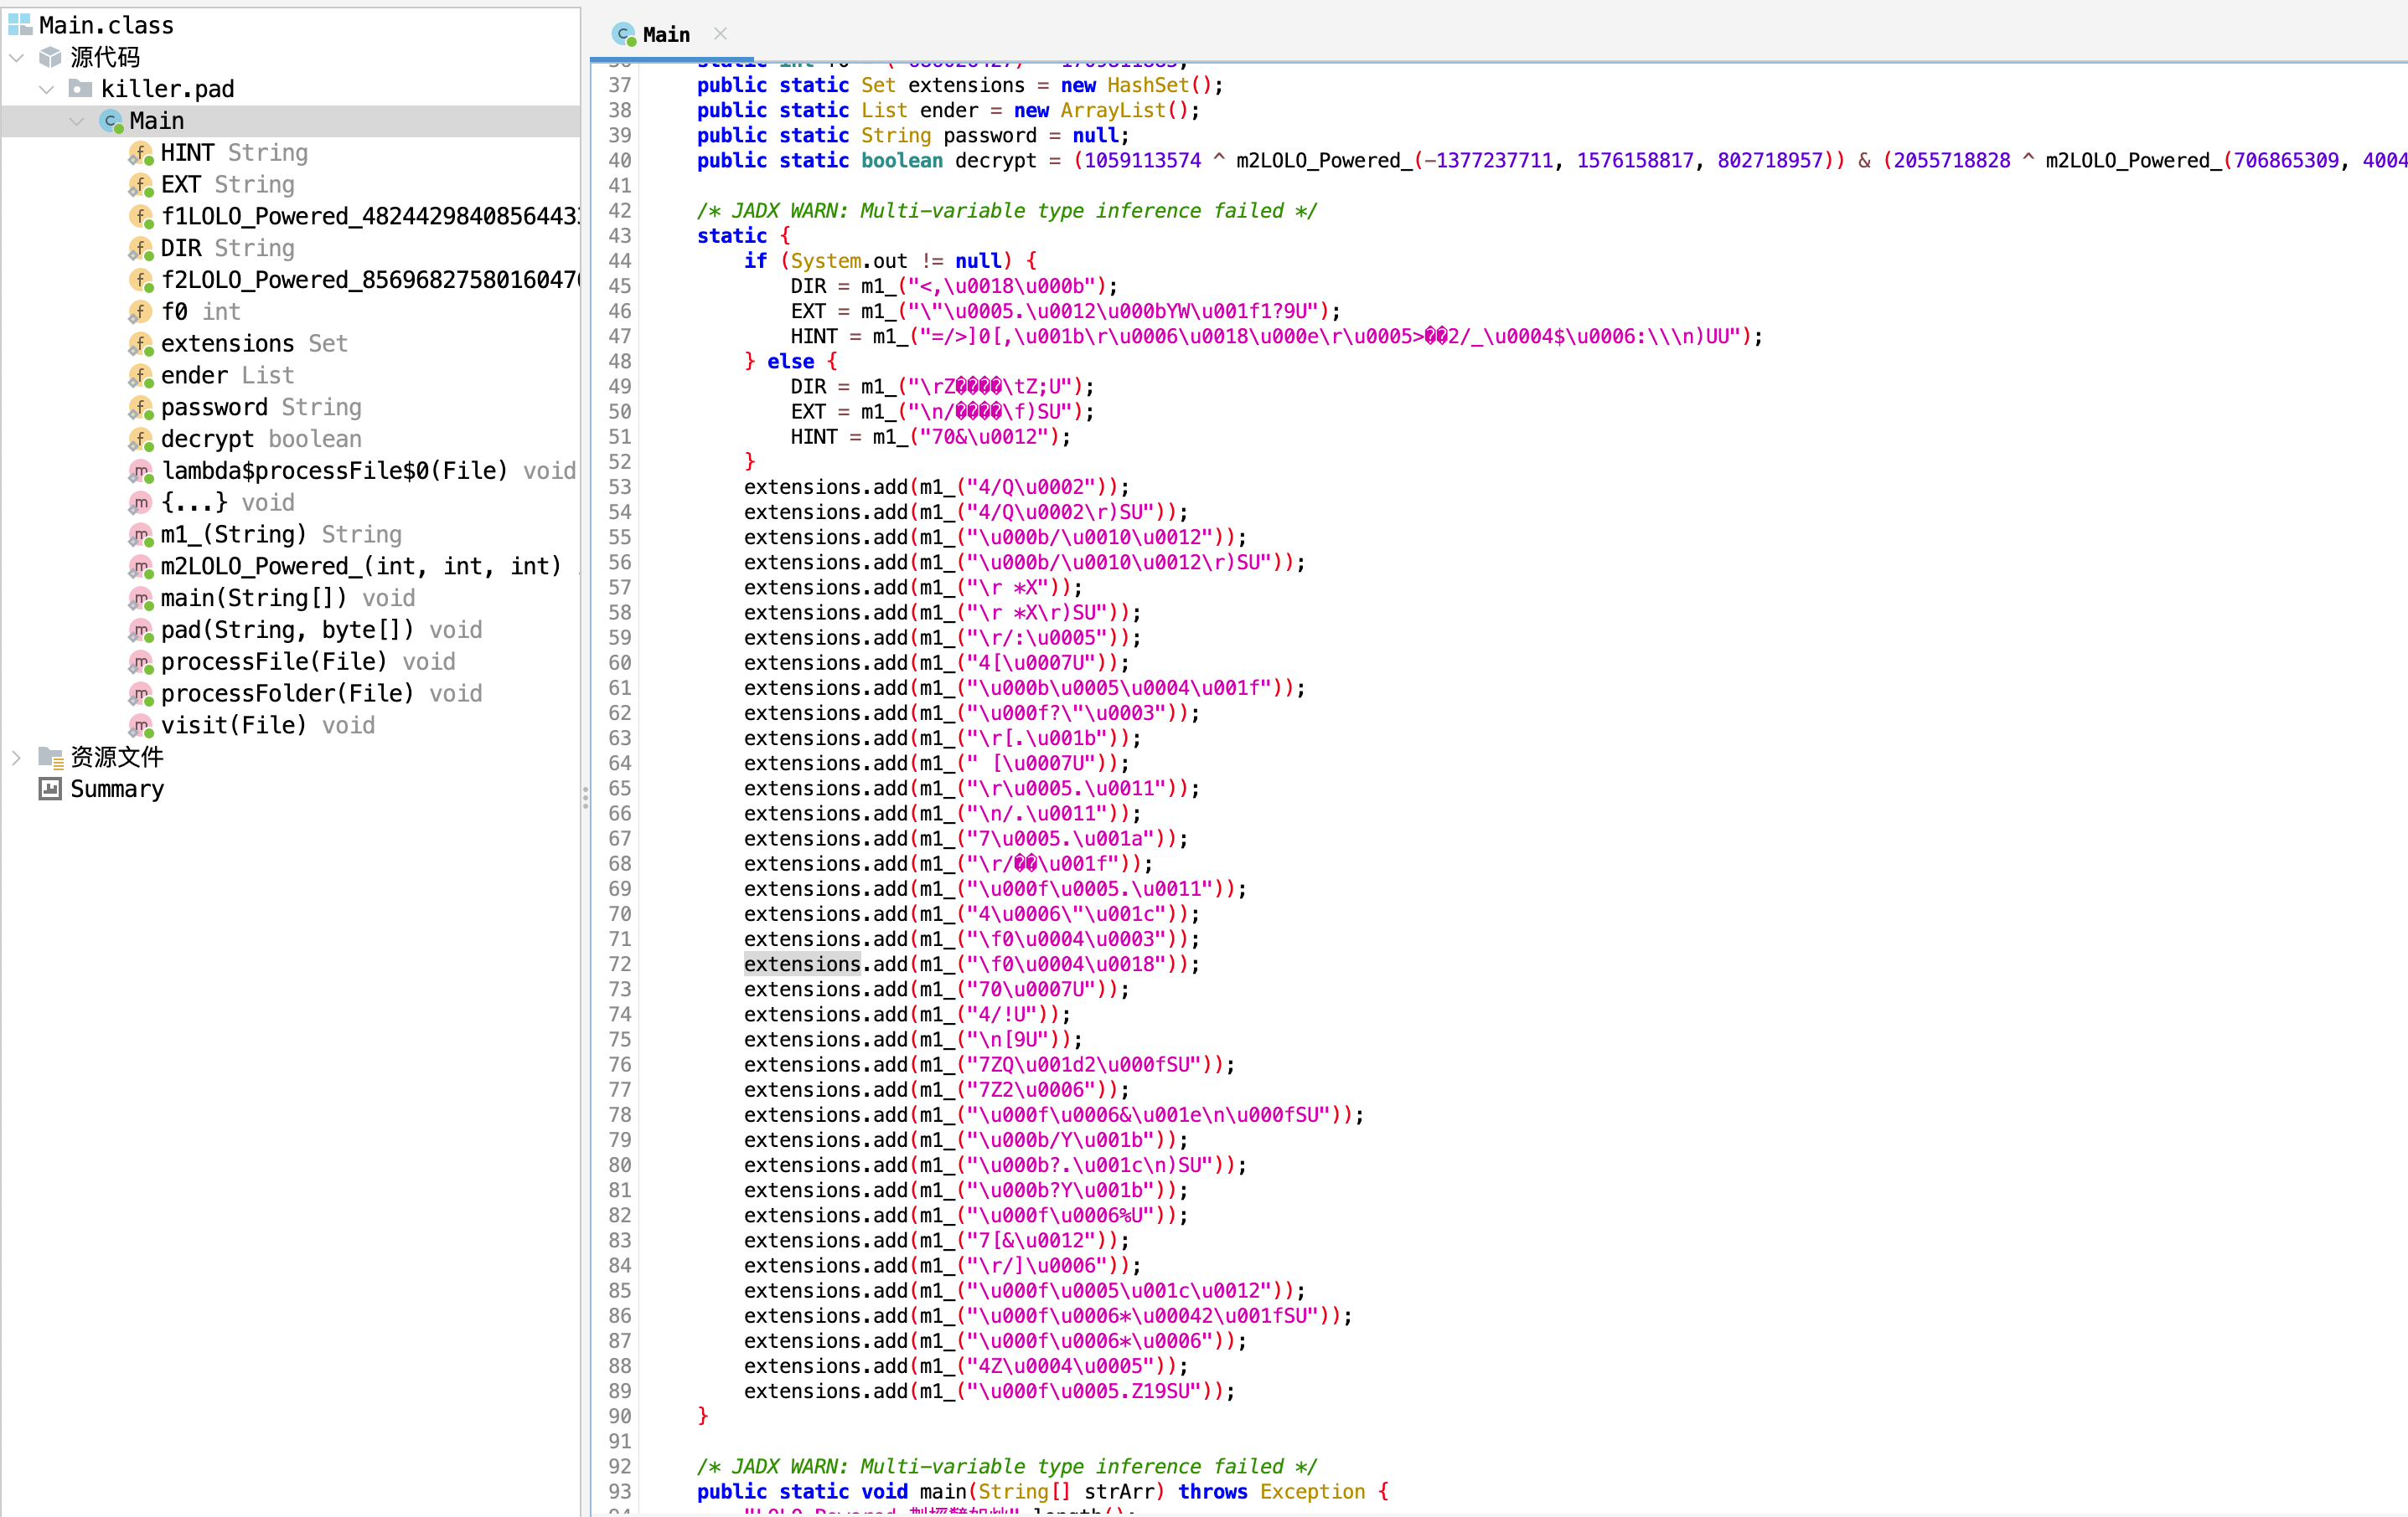The image size is (2408, 1517).
Task: Click the JADX WARN comment on line 42
Action: coord(1007,211)
